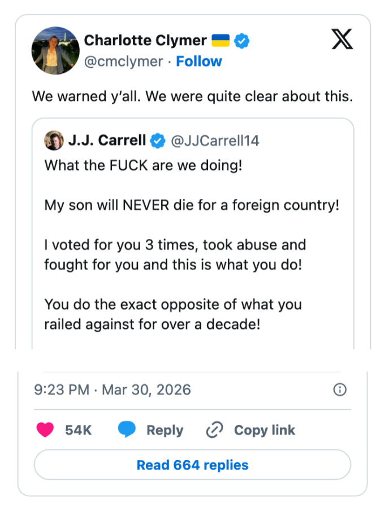Click the chain link copy icon
The width and height of the screenshot is (389, 512).
(214, 430)
